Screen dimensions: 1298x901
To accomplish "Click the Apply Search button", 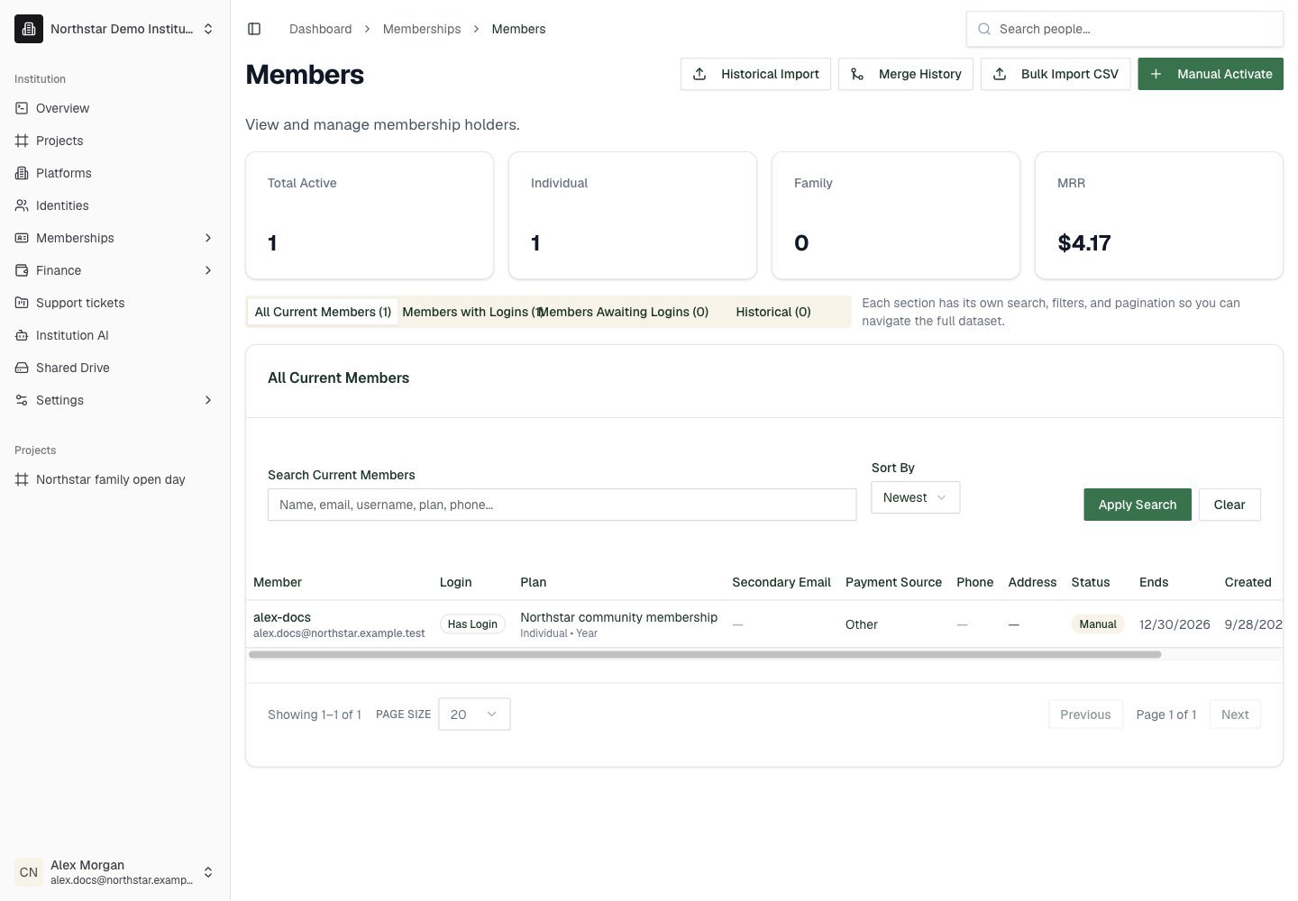I will point(1138,505).
